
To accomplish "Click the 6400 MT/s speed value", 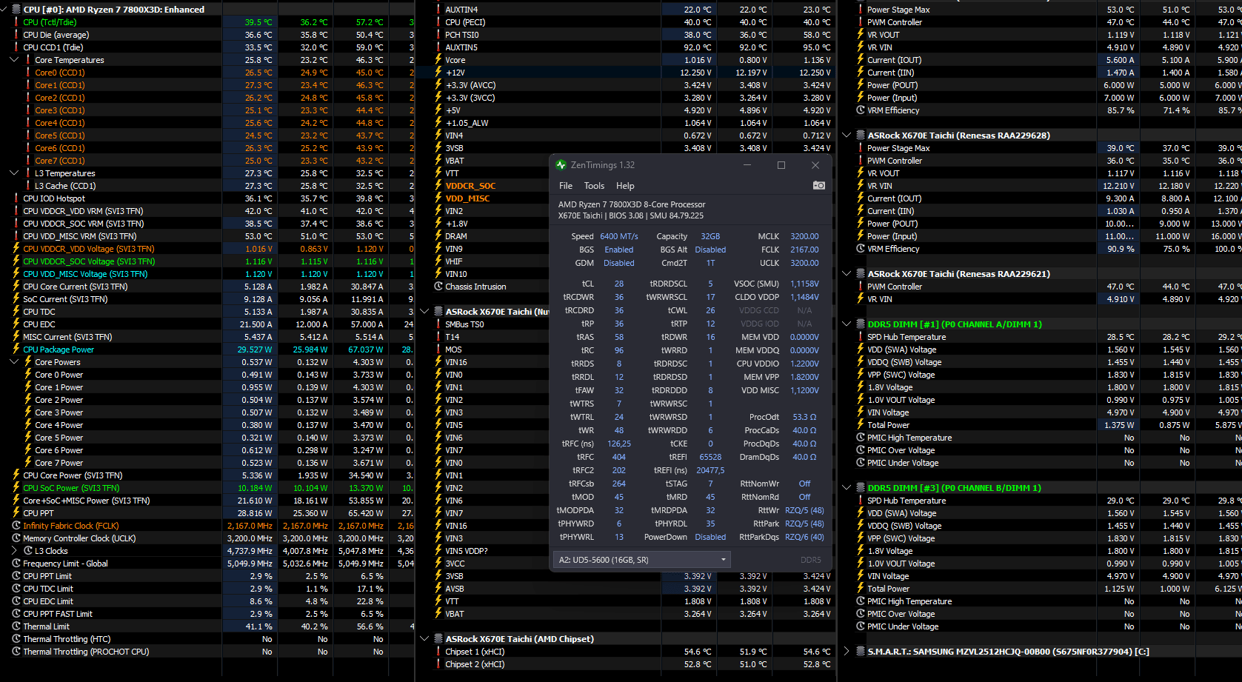I will (619, 237).
